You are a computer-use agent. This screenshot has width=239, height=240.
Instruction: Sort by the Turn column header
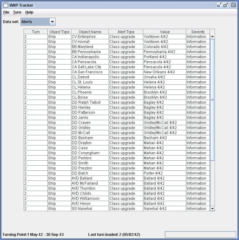36,32
